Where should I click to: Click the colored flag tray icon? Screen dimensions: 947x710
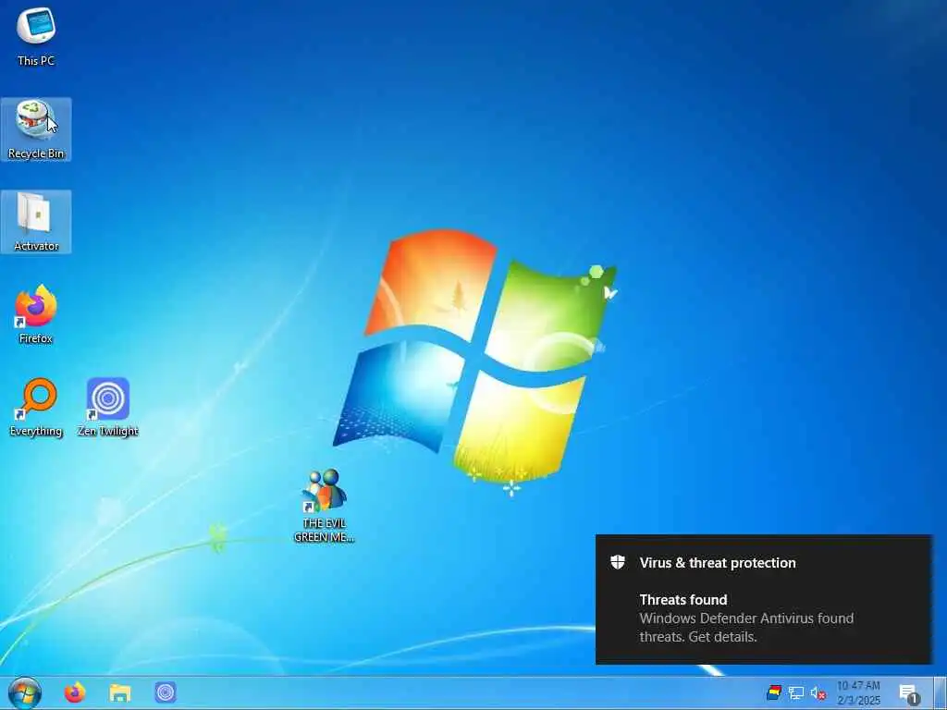(x=774, y=693)
